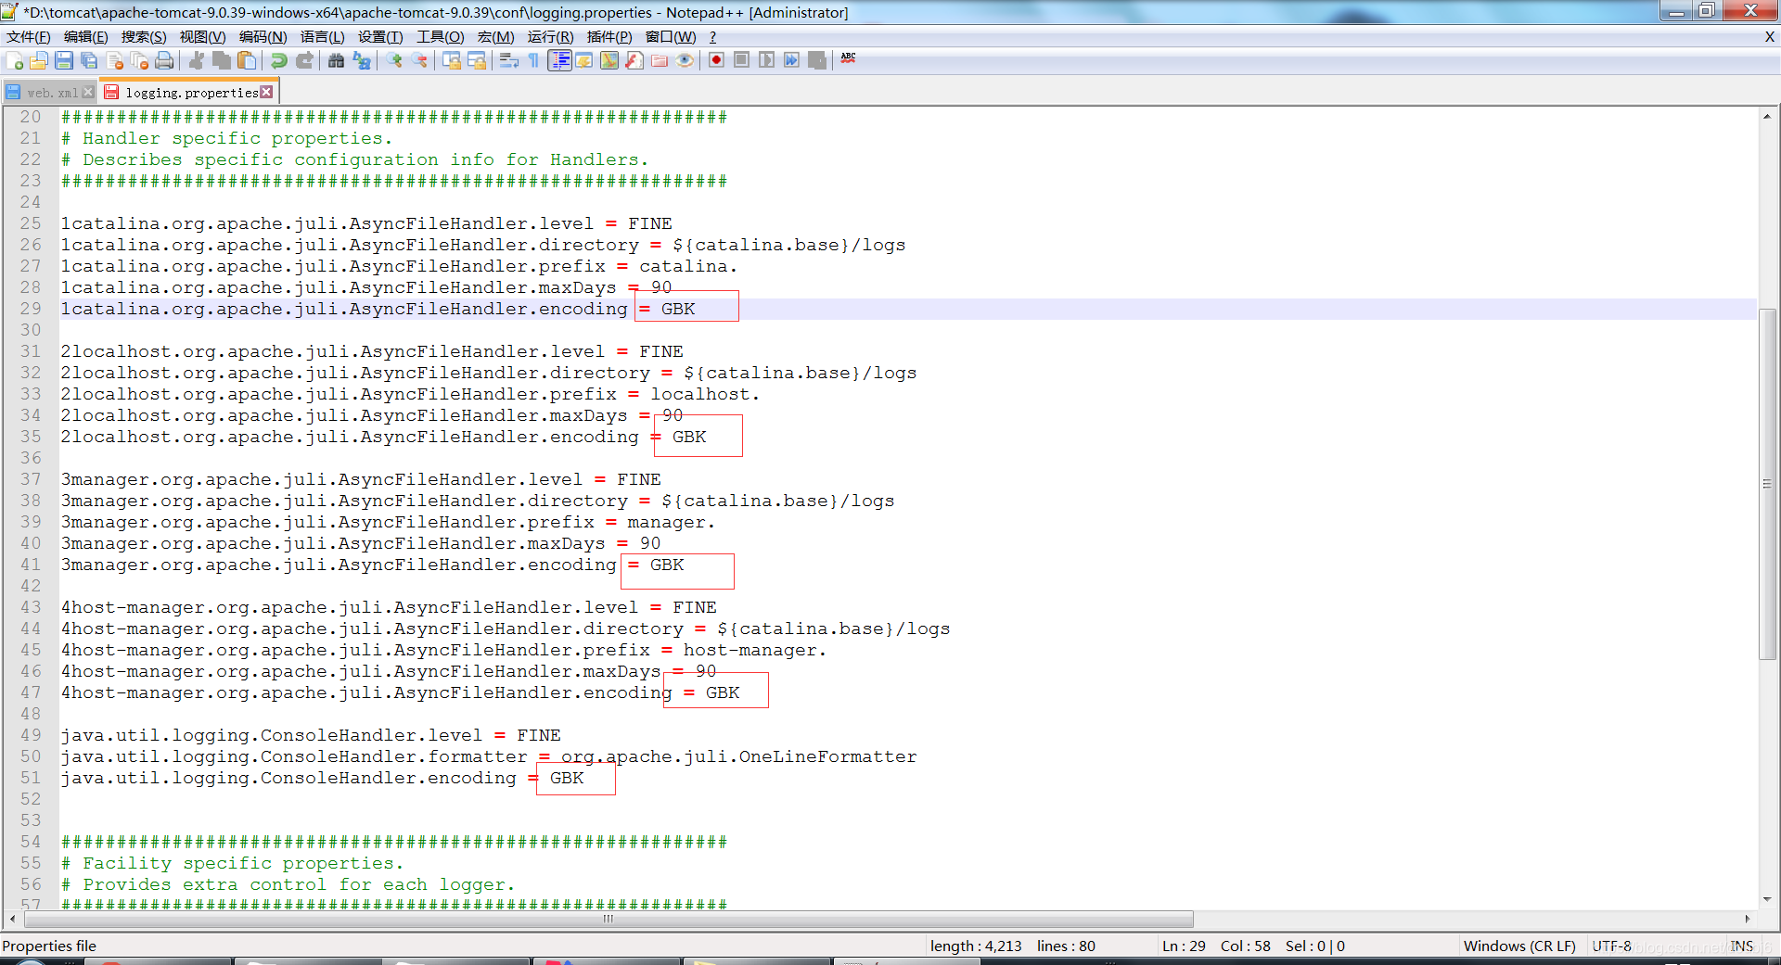The height and width of the screenshot is (965, 1781).
Task: Click the horizontal scrollbar right arrow
Action: coord(1748,919)
